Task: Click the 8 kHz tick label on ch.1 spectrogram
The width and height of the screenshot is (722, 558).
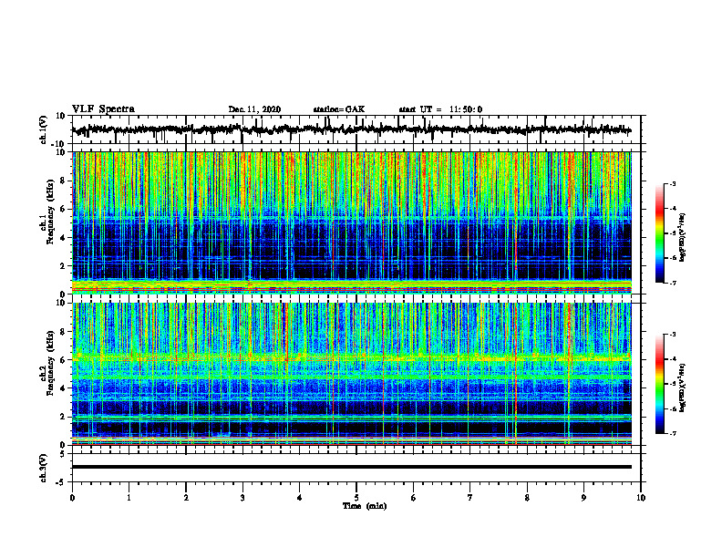Action: (63, 181)
